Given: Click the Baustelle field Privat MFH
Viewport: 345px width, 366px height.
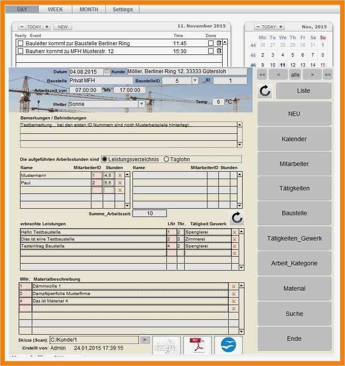Looking at the screenshot, I should pos(101,81).
